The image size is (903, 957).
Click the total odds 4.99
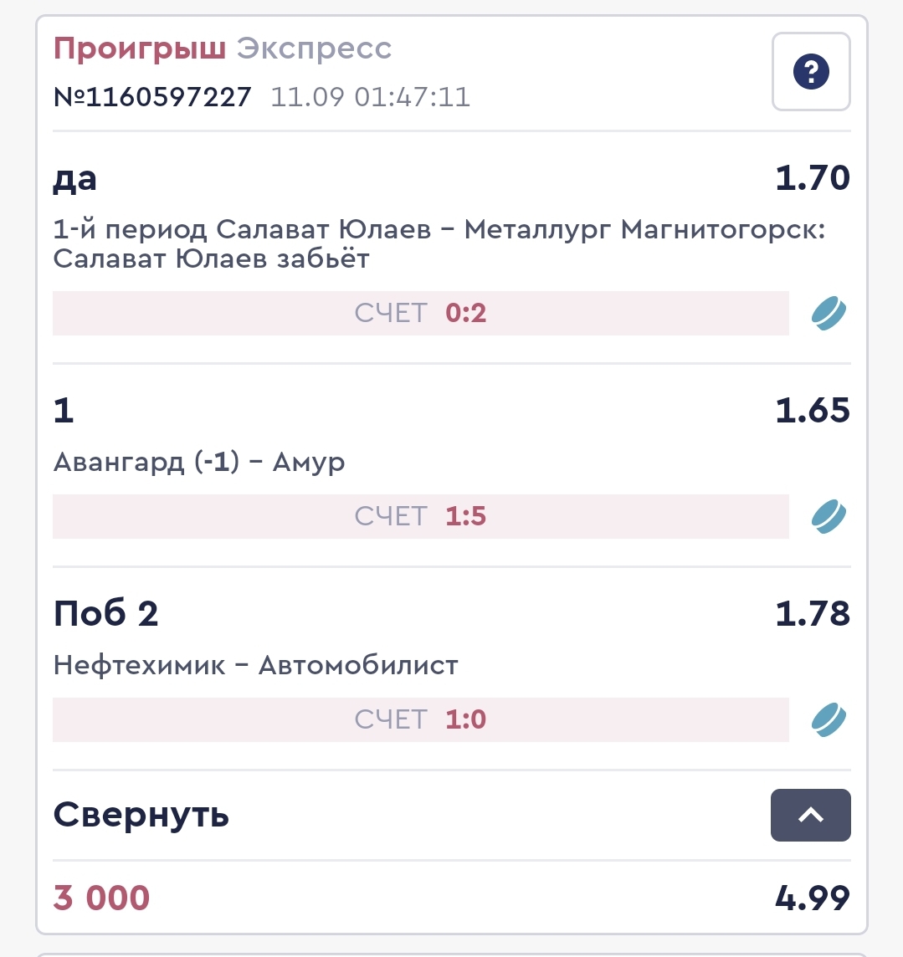(x=812, y=898)
